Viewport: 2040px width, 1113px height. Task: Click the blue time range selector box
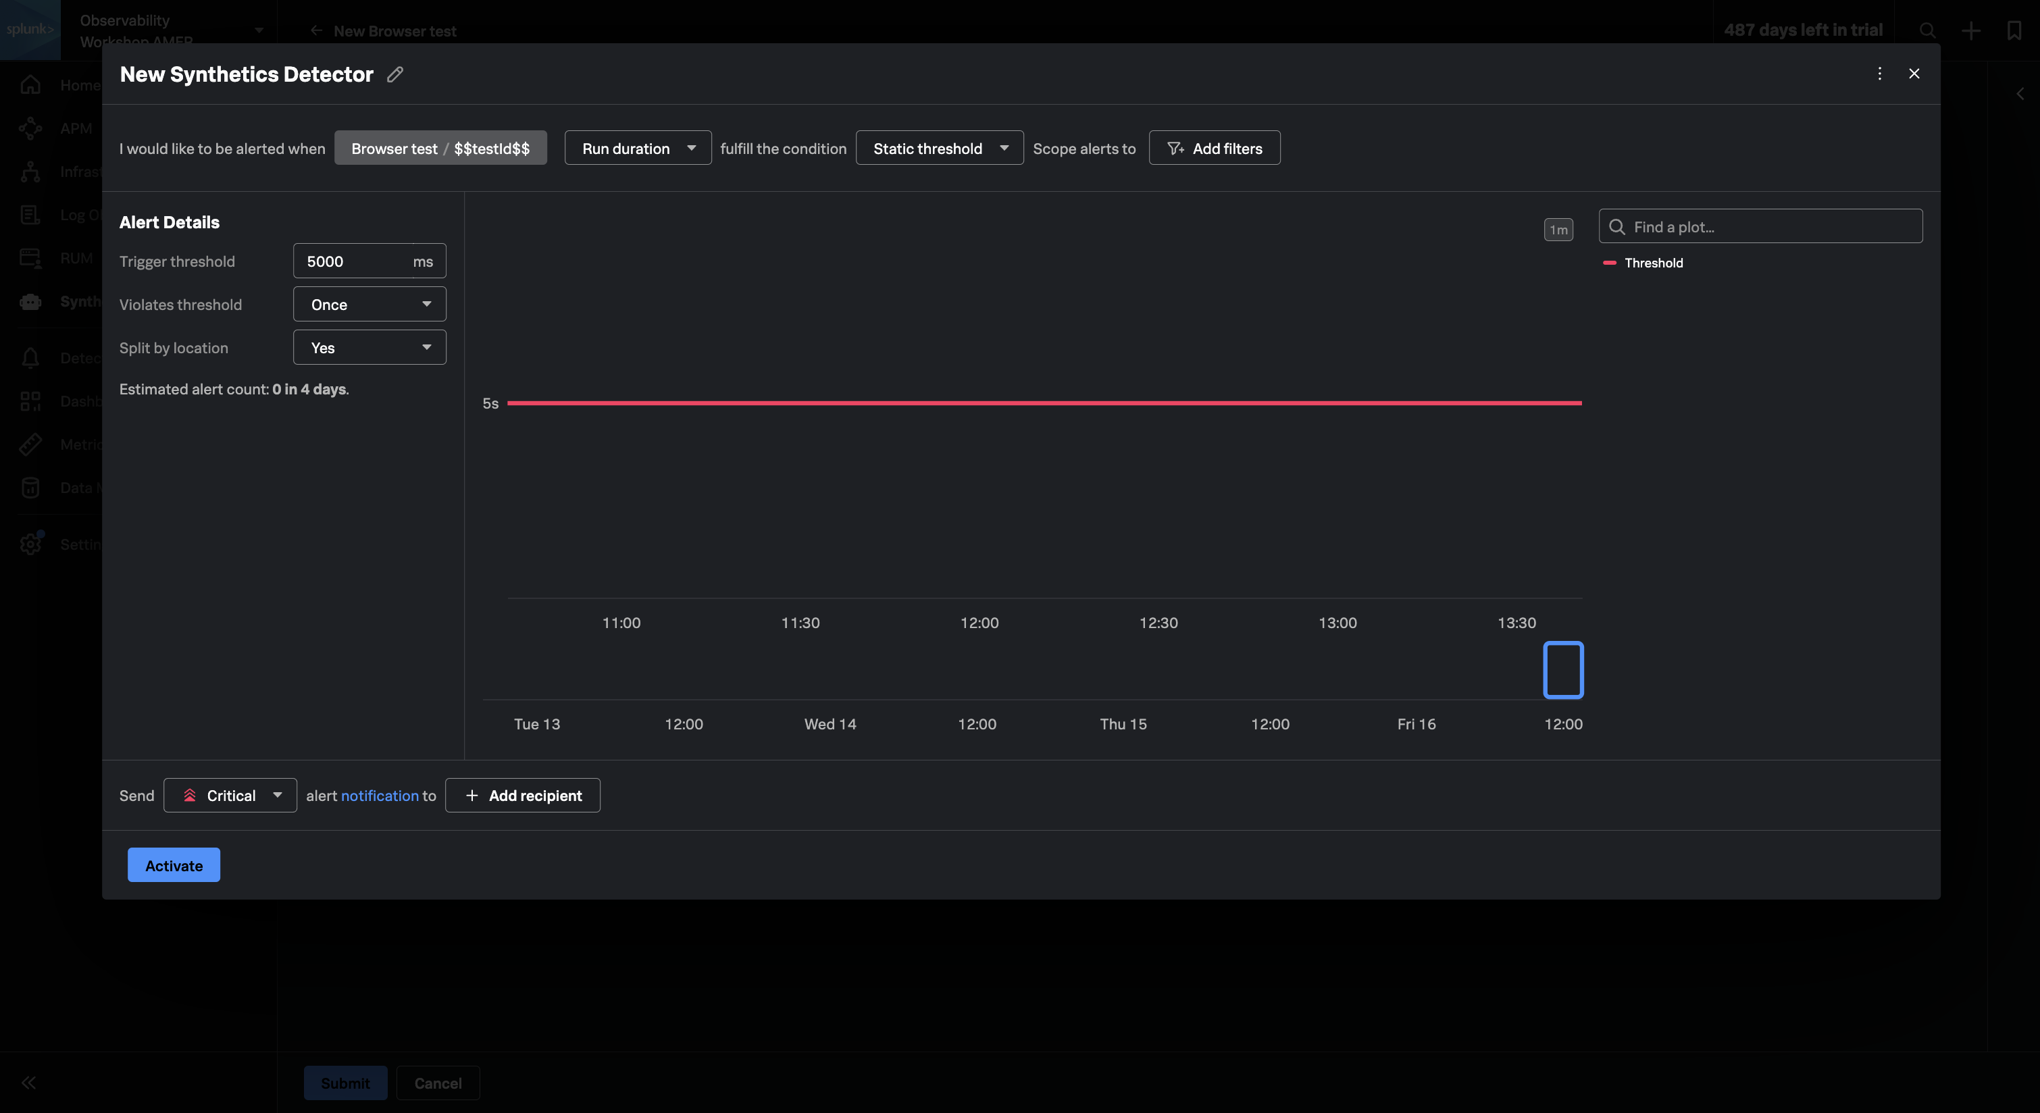point(1563,670)
